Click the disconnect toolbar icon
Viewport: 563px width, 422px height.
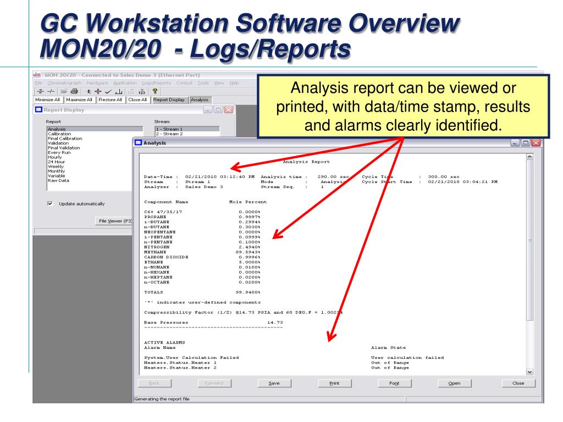[x=51, y=92]
